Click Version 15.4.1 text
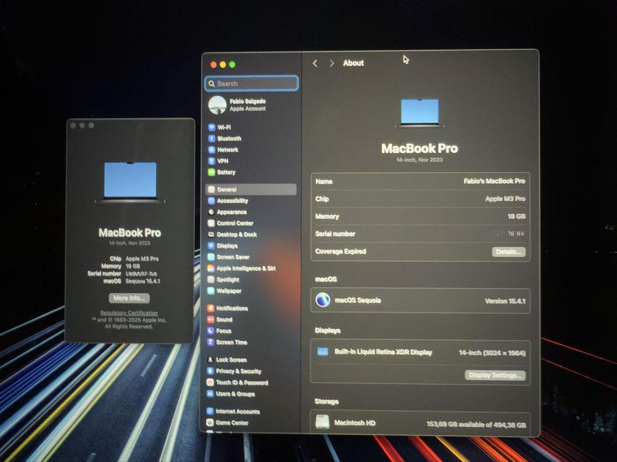This screenshot has height=462, width=617. pos(505,301)
